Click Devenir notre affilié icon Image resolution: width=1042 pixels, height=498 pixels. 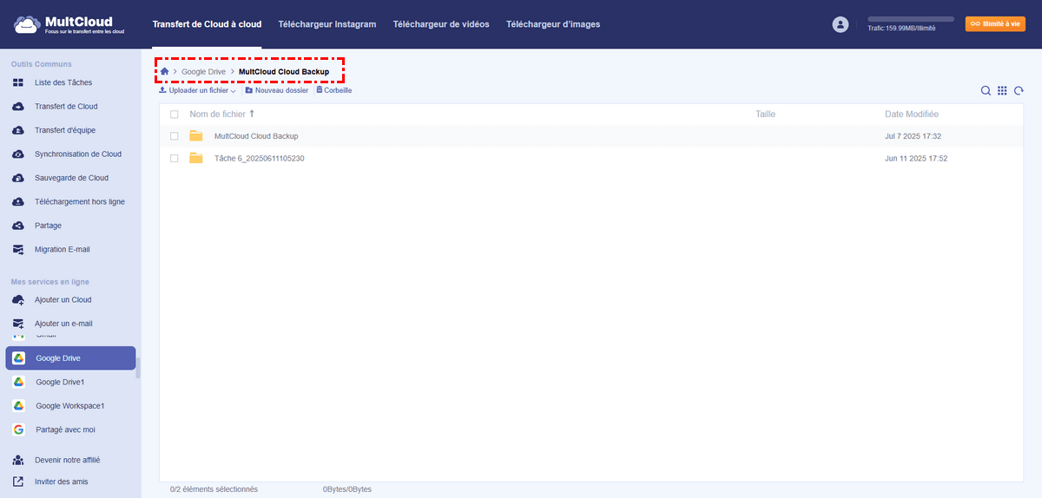click(18, 460)
